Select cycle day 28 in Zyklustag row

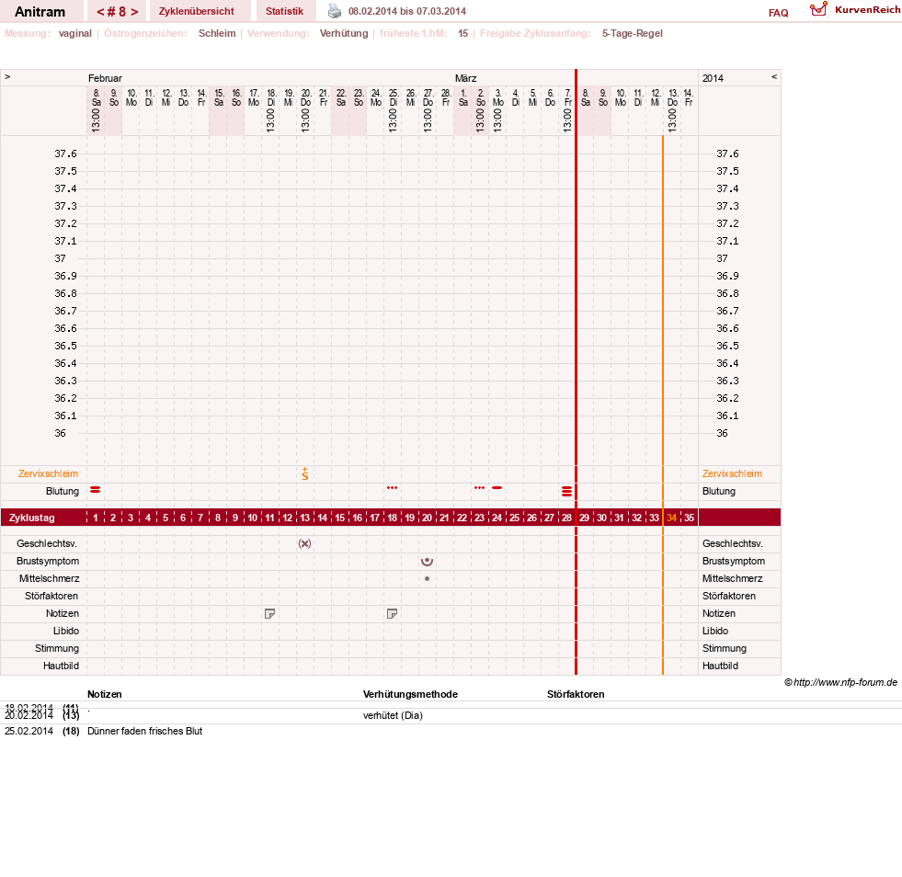[x=566, y=518]
